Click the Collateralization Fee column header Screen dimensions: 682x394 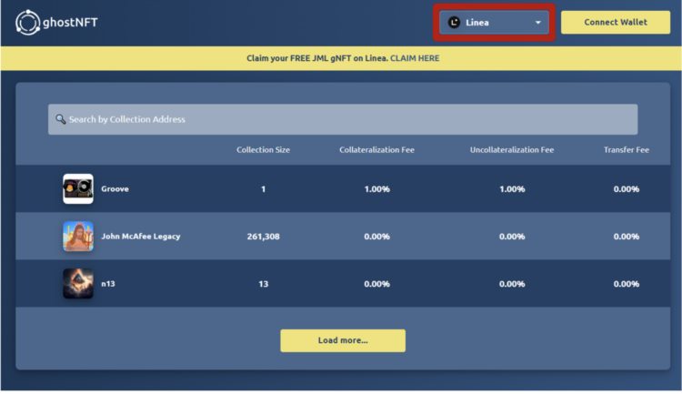376,149
